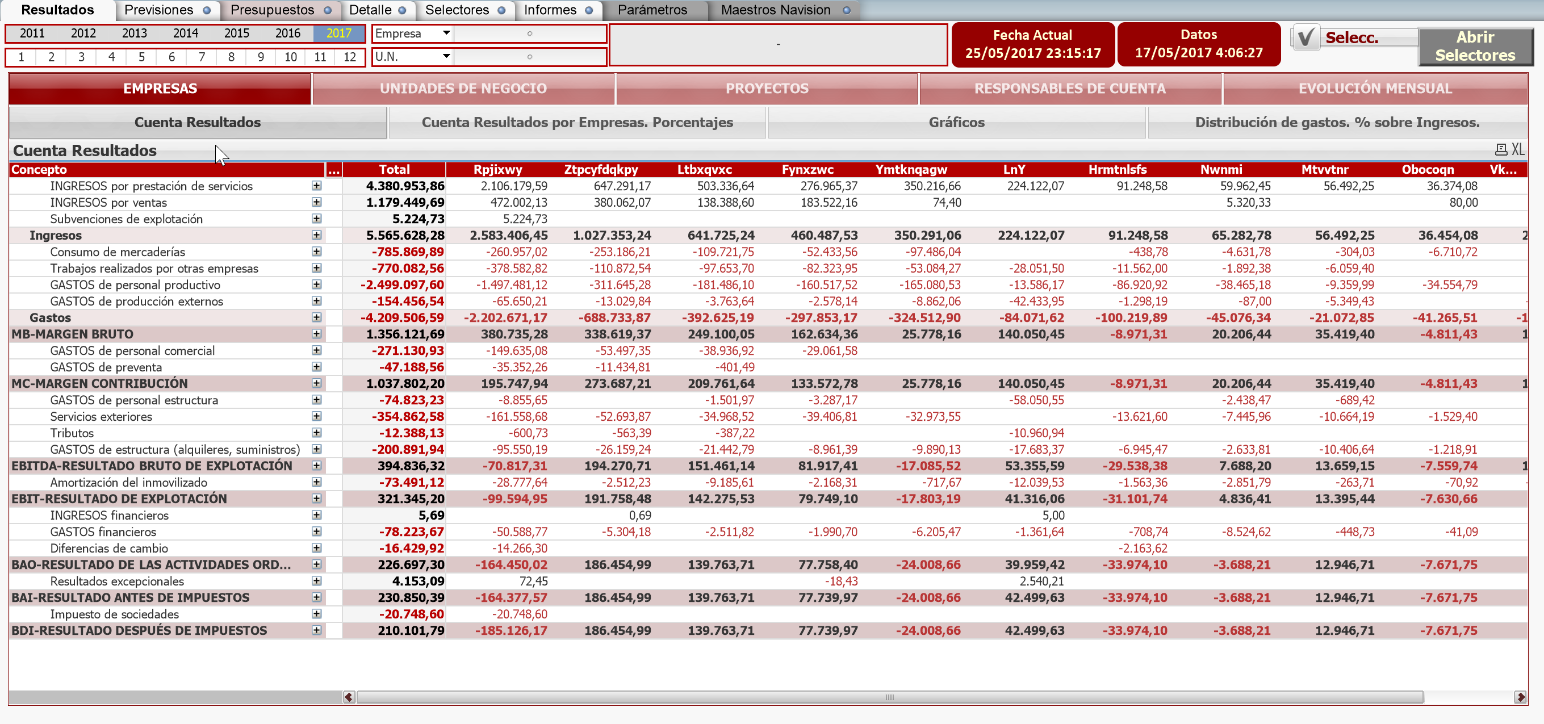Click the Ztpcyfdqkpy column header

601,170
